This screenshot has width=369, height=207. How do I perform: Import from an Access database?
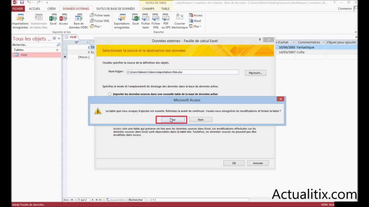(63, 19)
